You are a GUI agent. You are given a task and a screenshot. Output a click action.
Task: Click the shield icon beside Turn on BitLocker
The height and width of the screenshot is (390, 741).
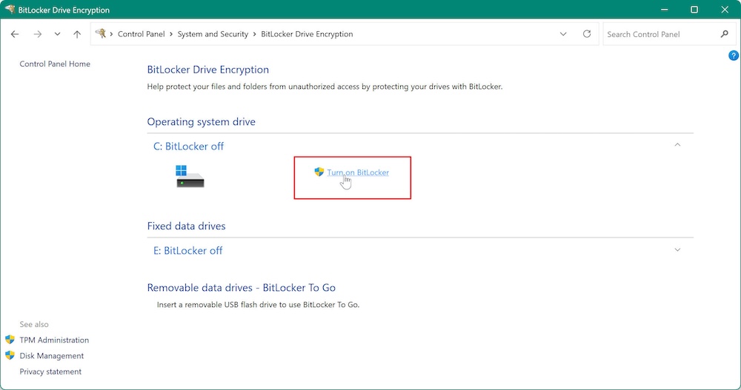[319, 172]
